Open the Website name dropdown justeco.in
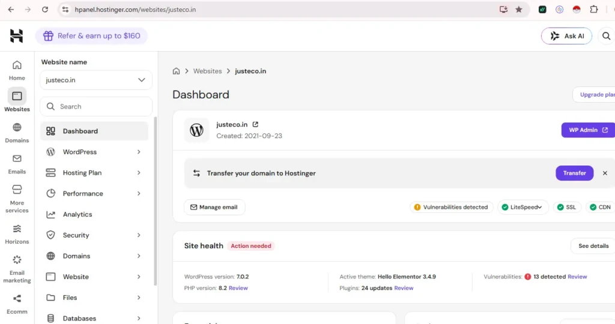This screenshot has width=615, height=324. click(96, 80)
